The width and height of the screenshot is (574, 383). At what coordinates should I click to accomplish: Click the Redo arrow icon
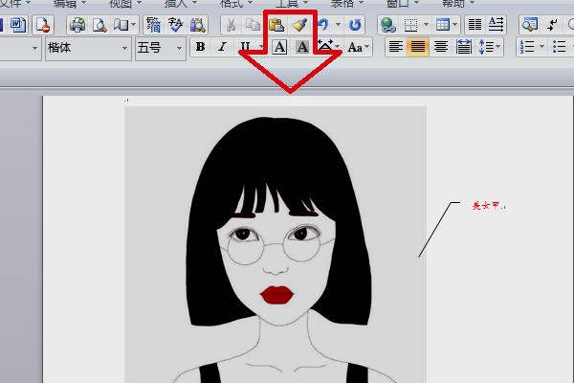(x=355, y=24)
